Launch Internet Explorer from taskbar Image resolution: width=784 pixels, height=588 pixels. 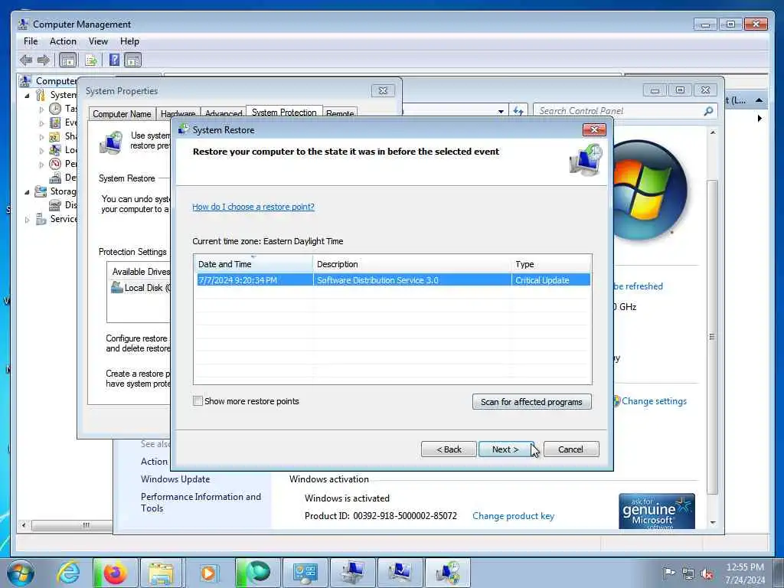tap(68, 573)
